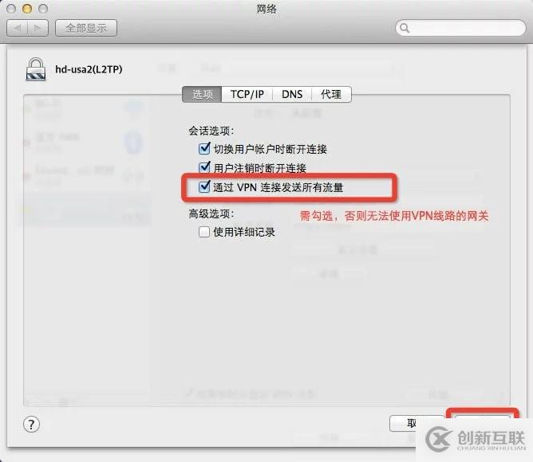Click the 取消 cancel button
The width and height of the screenshot is (533, 462).
(x=417, y=423)
